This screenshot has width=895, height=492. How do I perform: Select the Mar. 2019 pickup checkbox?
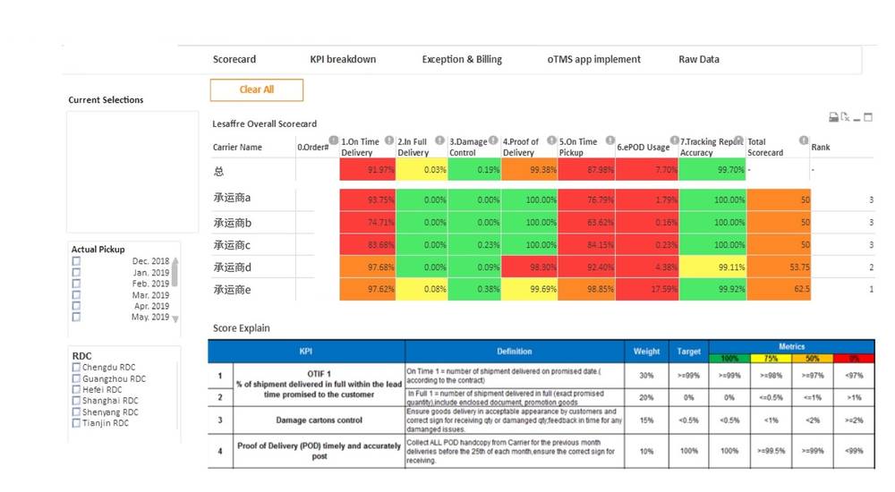(76, 294)
